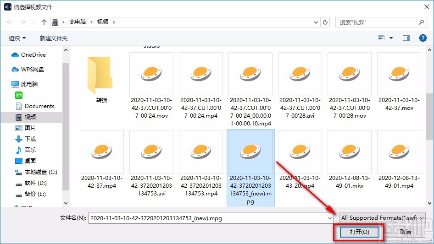
Task: Refresh the current folder view
Action: click(326, 22)
